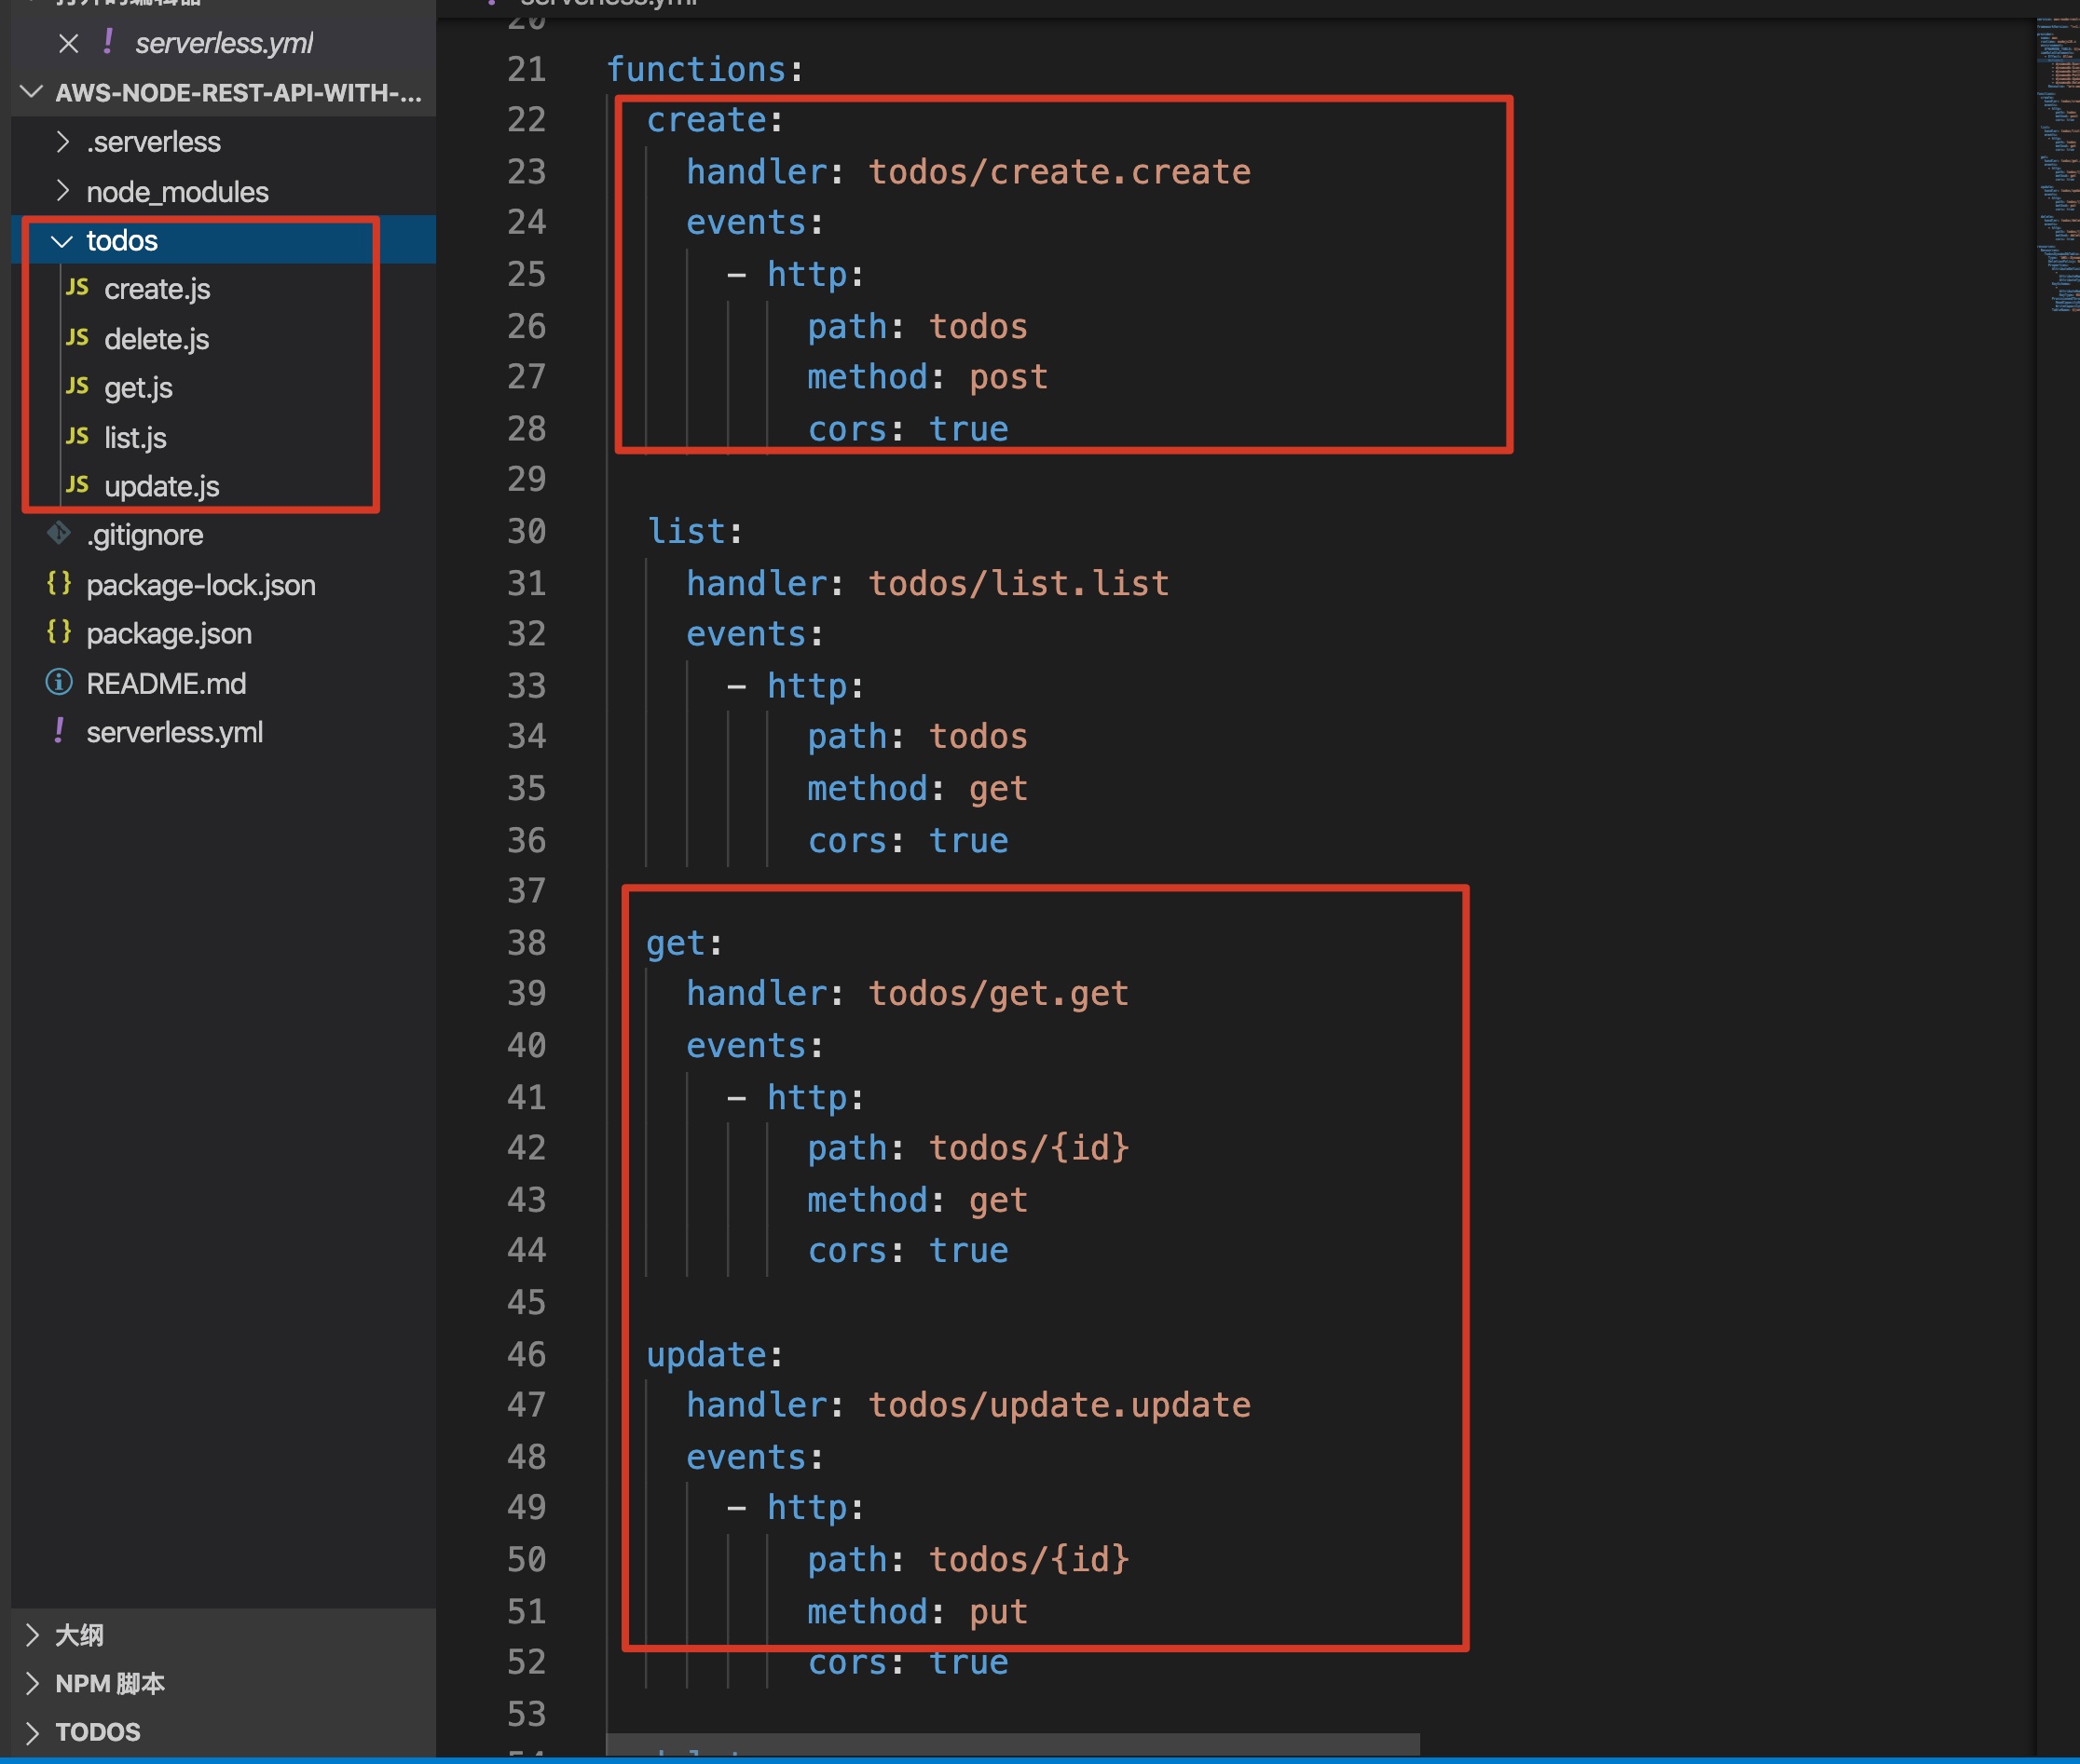This screenshot has width=2080, height=1764.
Task: Open serverless.yml in the file tree
Action: coord(174,732)
